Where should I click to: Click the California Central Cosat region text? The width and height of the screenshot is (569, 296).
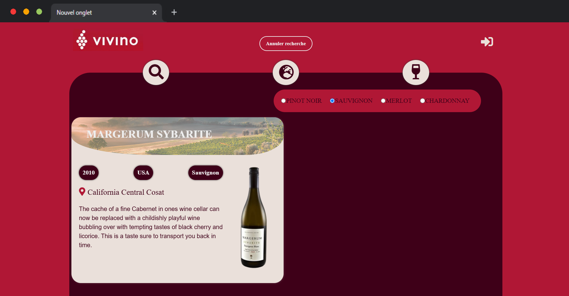pyautogui.click(x=126, y=192)
